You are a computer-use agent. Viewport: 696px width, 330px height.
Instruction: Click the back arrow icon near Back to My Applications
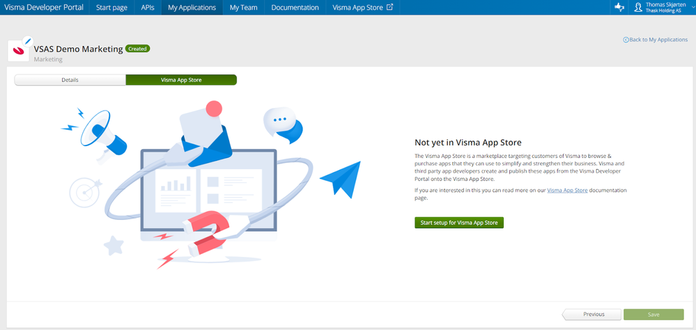626,40
